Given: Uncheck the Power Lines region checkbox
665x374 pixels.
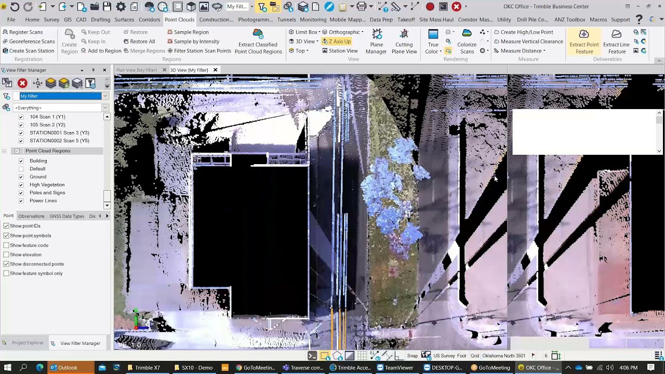Looking at the screenshot, I should point(21,201).
